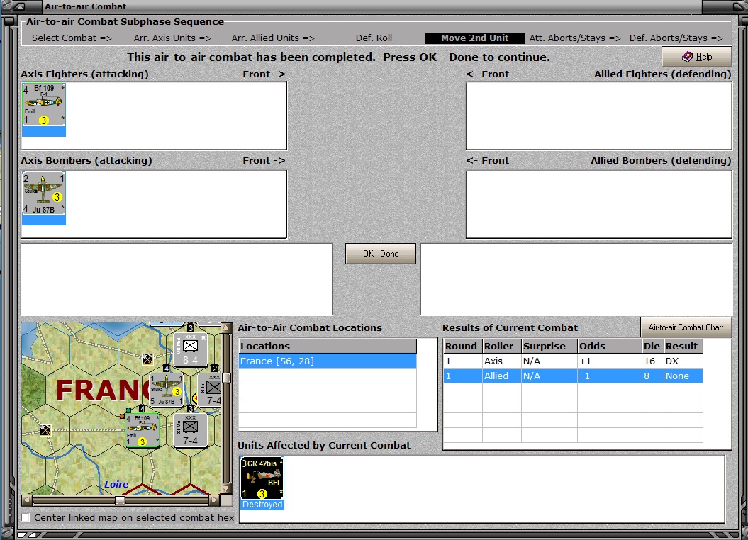Click the Result column header
Viewport: 748px width, 540px height.
pos(683,346)
